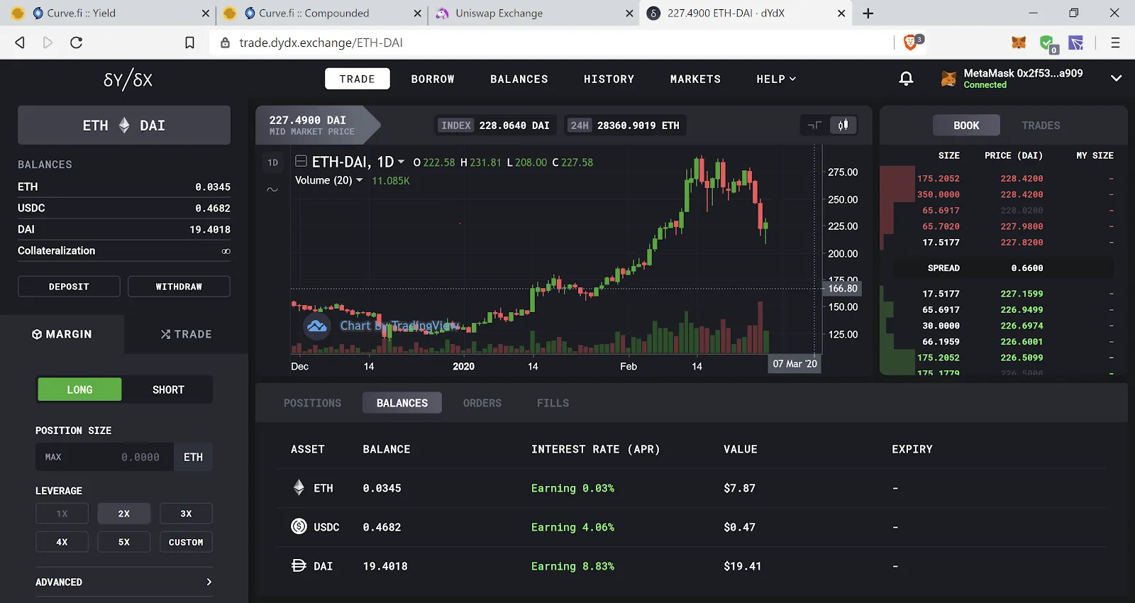Bookmark this page

[x=189, y=43]
